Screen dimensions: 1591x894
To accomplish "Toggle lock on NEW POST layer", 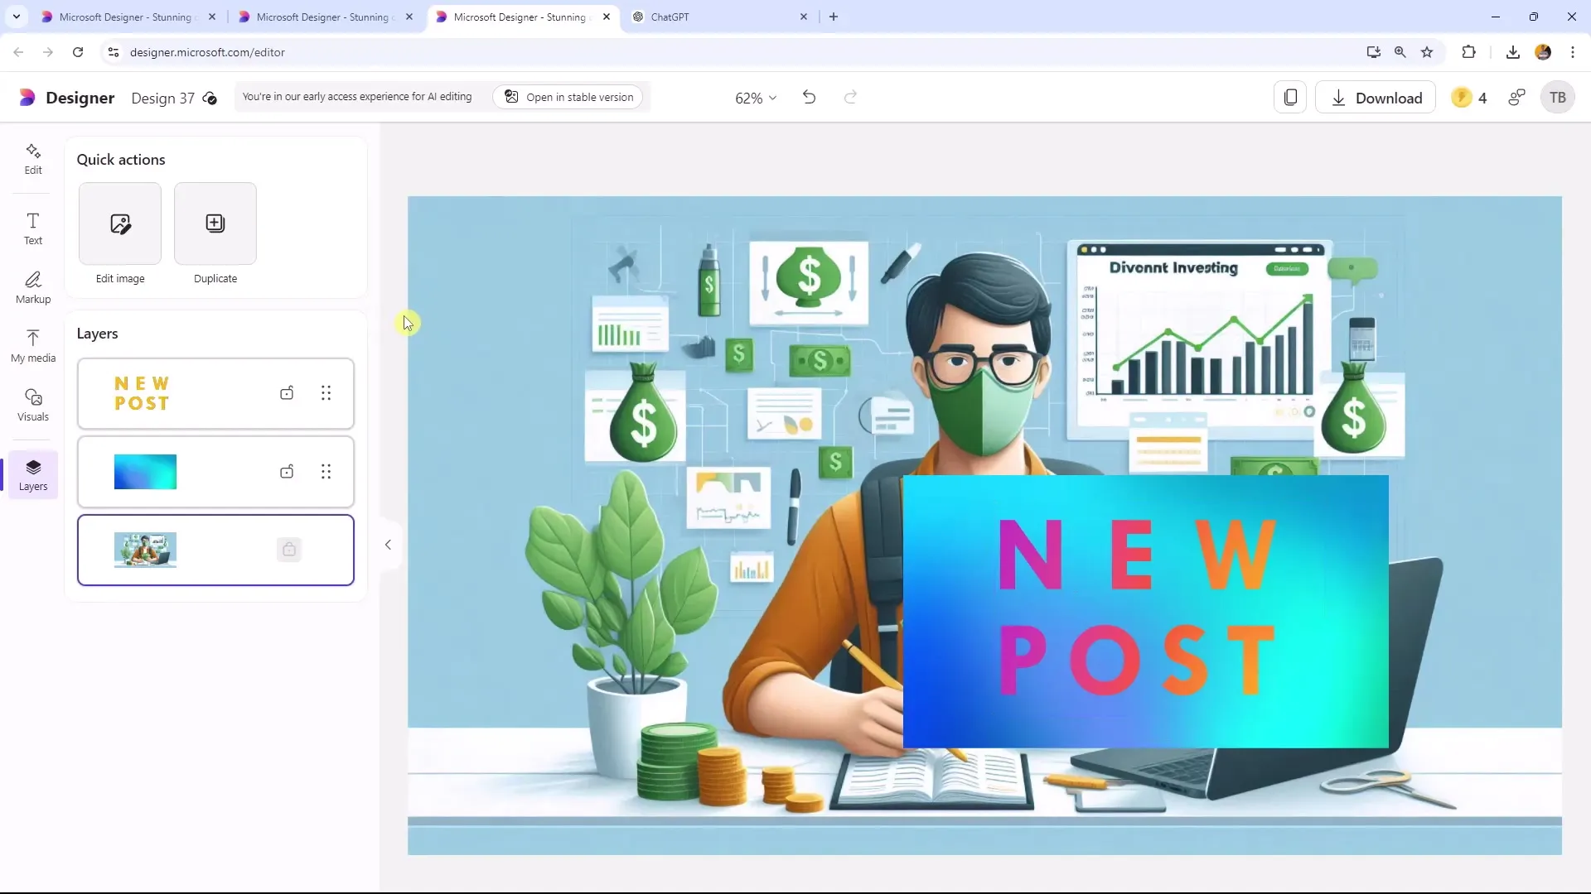I will [x=287, y=393].
